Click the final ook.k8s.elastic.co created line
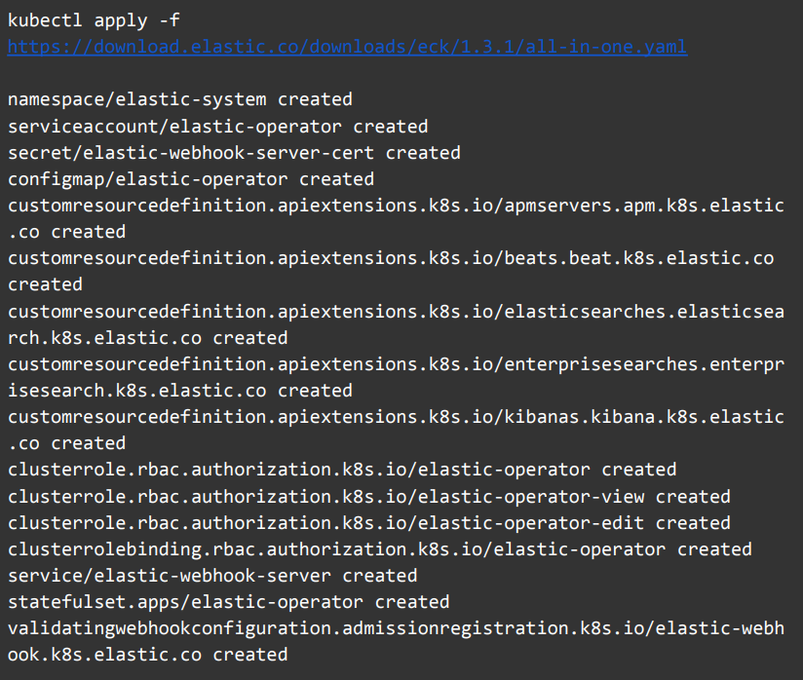Viewport: 803px width, 680px height. tap(148, 655)
